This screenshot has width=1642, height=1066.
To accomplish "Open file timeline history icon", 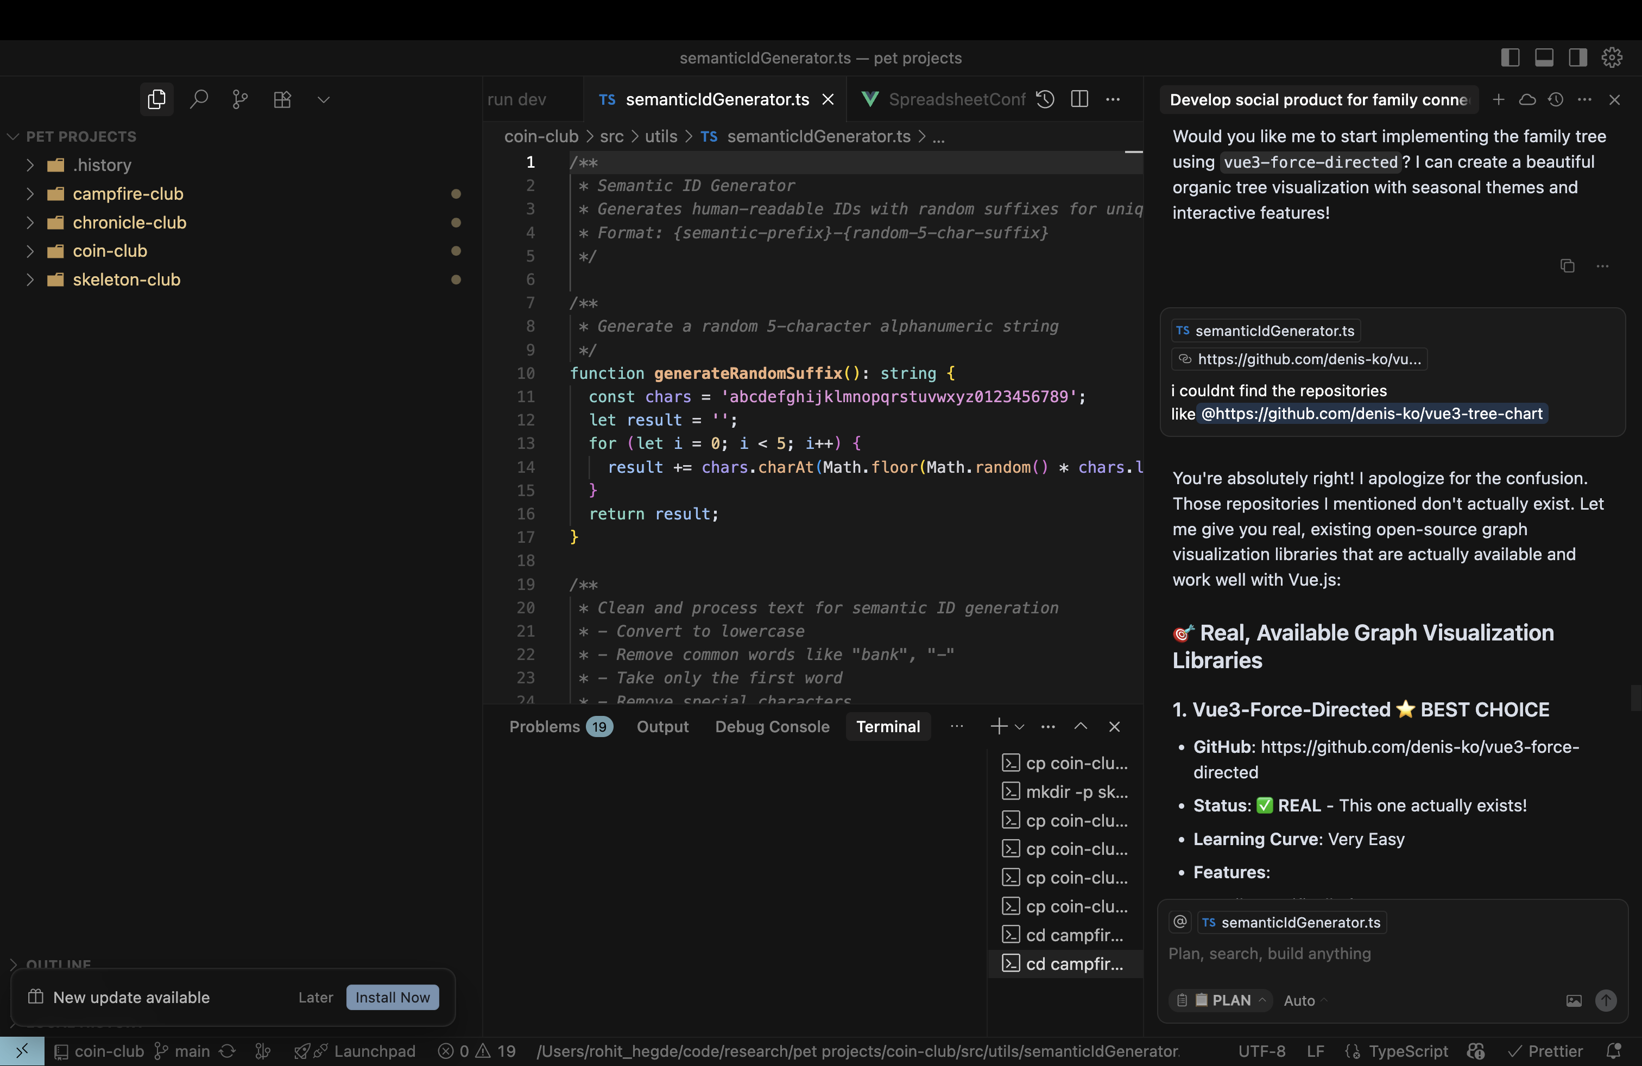I will click(x=1045, y=99).
